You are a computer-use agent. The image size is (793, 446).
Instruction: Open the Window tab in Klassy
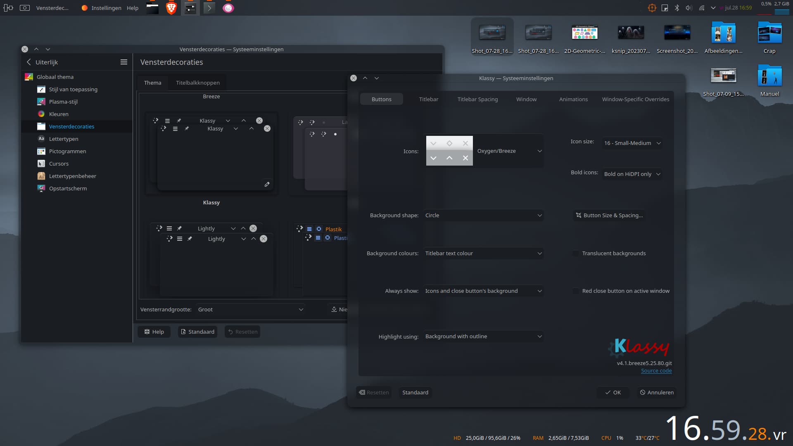point(526,99)
